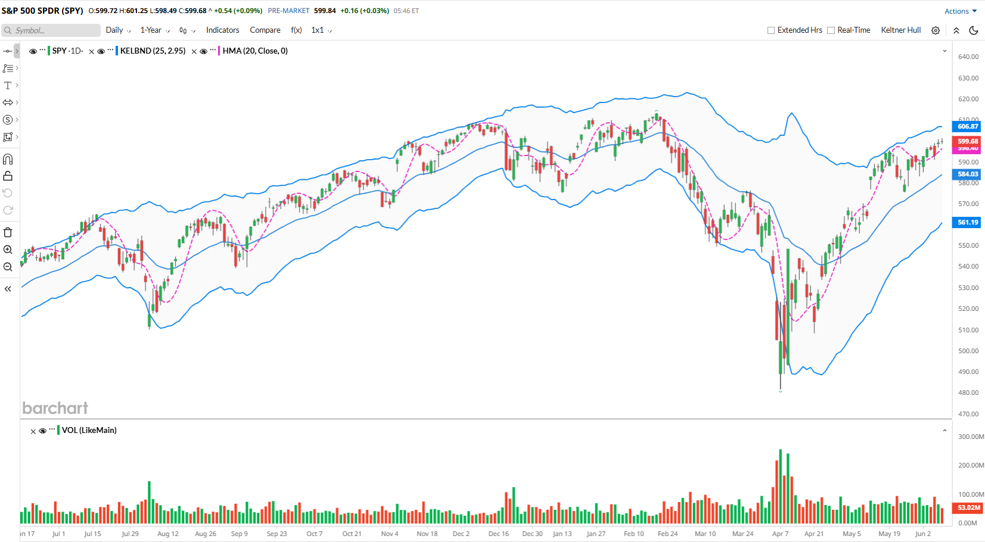This screenshot has height=542, width=985.
Task: Click the pink HMA color swatch
Action: [x=219, y=51]
